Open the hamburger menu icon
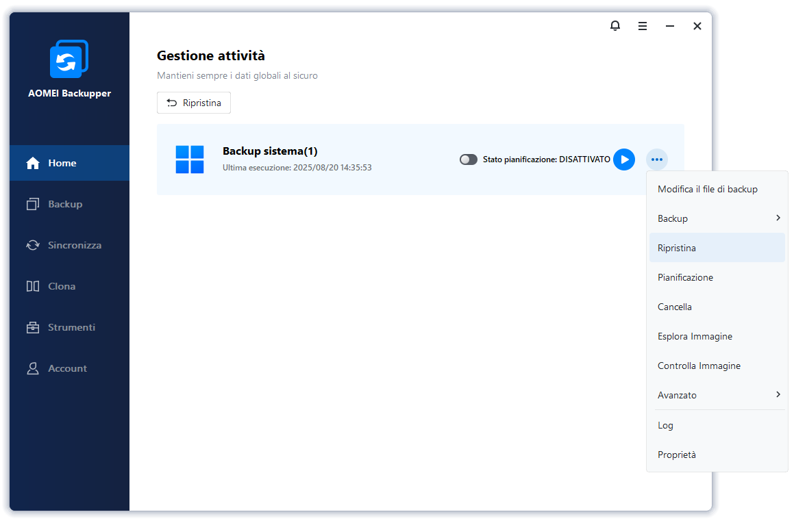 click(x=643, y=26)
